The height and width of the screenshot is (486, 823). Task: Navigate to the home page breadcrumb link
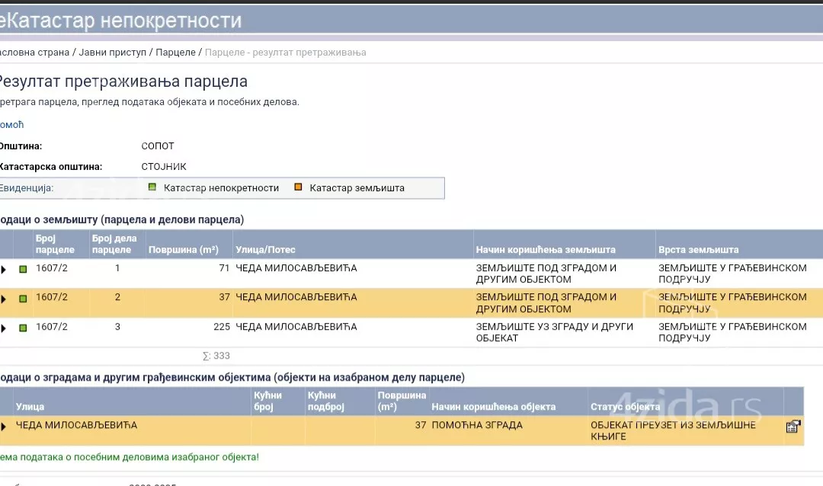[x=34, y=53]
